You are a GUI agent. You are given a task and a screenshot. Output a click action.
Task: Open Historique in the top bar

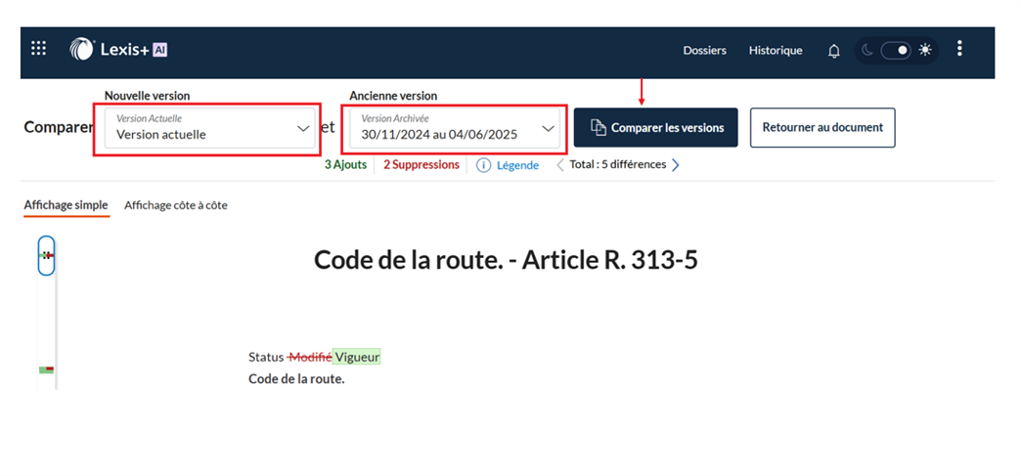click(x=776, y=50)
